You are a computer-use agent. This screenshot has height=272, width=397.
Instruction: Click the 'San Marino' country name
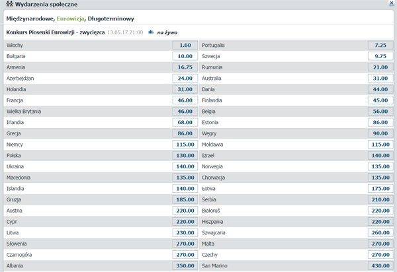[x=214, y=266]
